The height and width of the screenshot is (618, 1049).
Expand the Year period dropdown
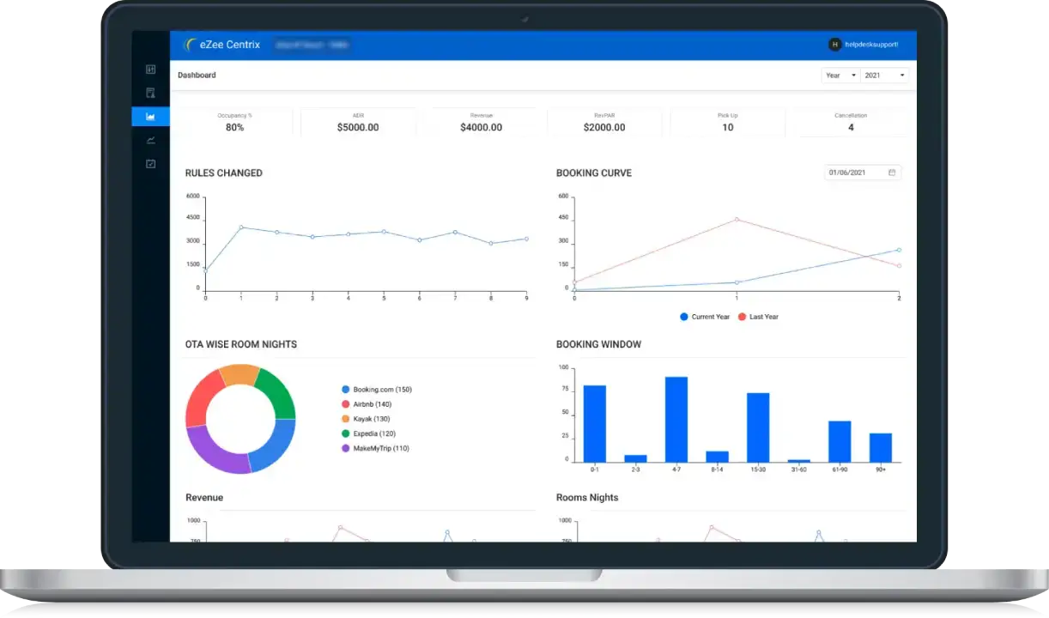[840, 76]
